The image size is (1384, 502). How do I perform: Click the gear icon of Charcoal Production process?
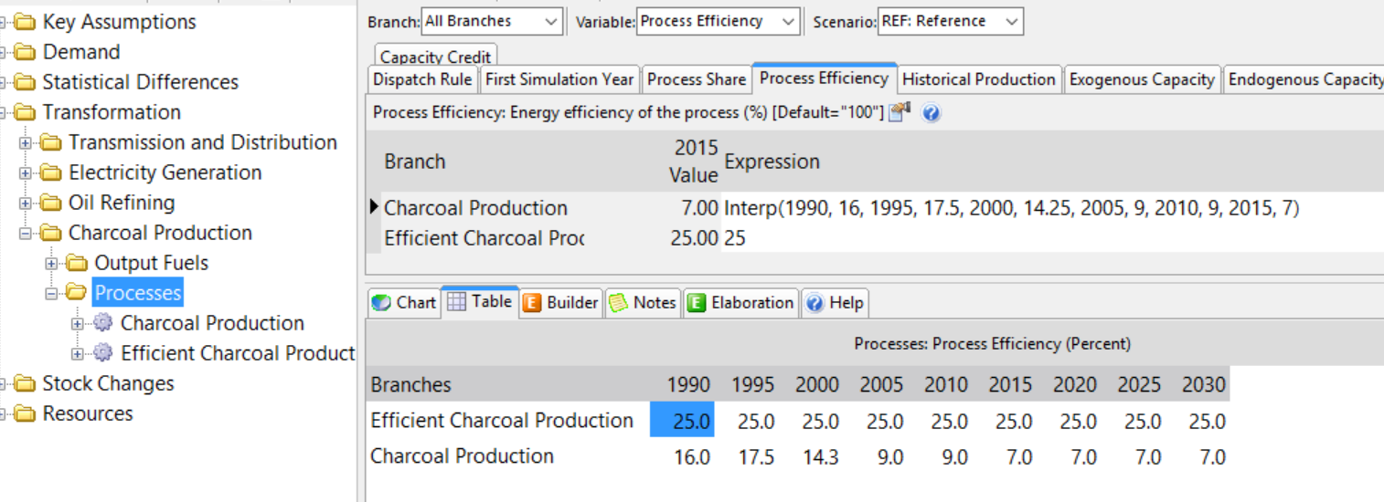coord(103,323)
